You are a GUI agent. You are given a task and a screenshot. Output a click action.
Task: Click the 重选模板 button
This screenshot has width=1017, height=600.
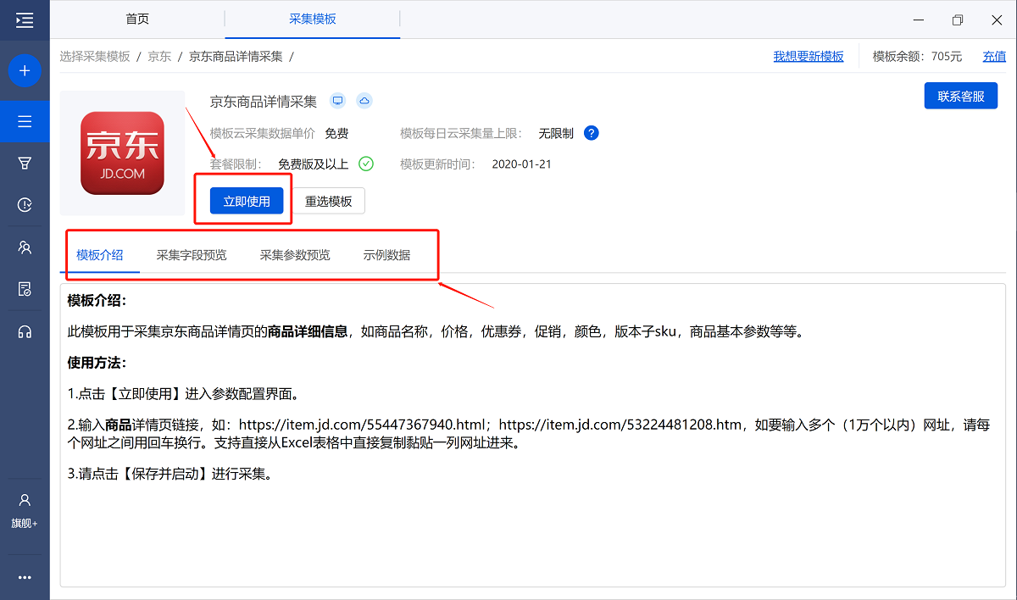pyautogui.click(x=329, y=202)
